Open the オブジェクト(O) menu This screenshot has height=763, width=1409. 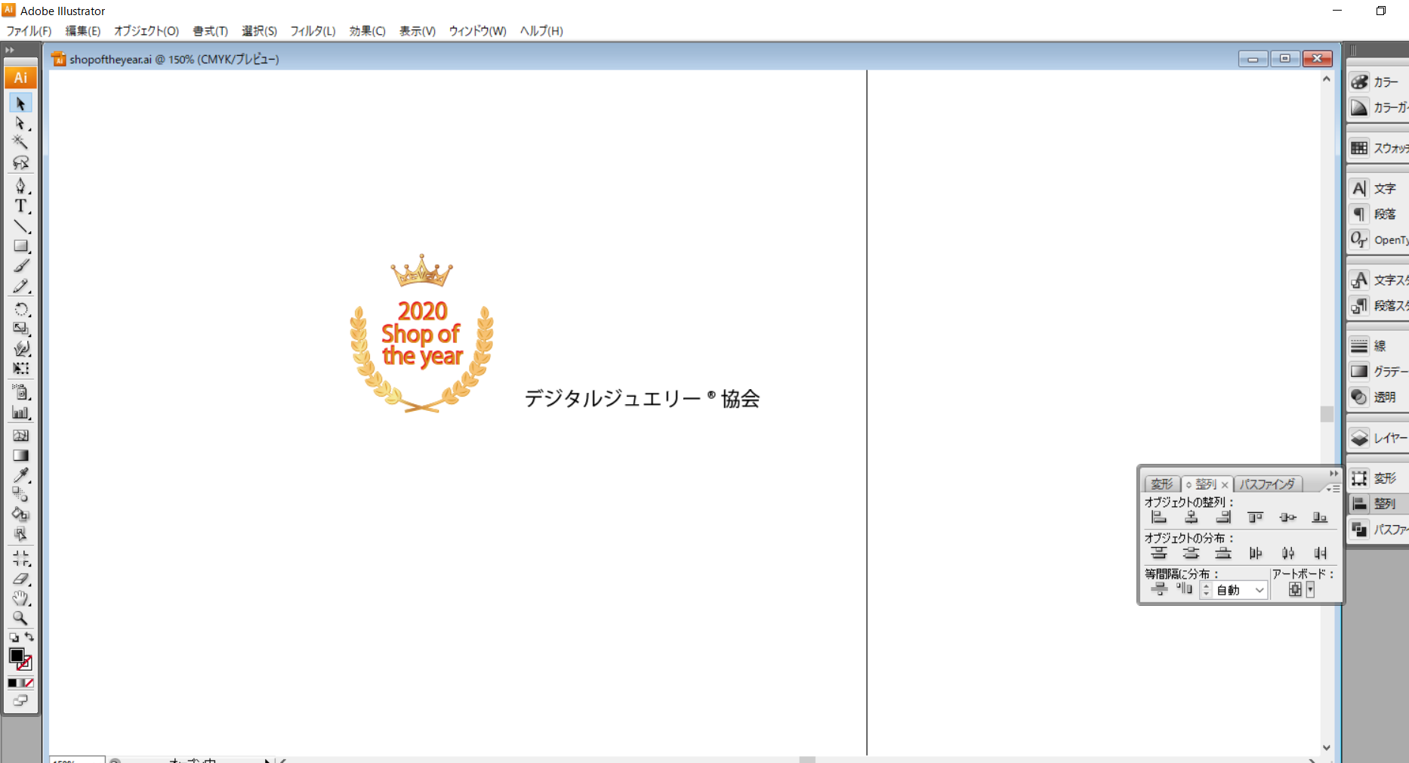coord(146,31)
